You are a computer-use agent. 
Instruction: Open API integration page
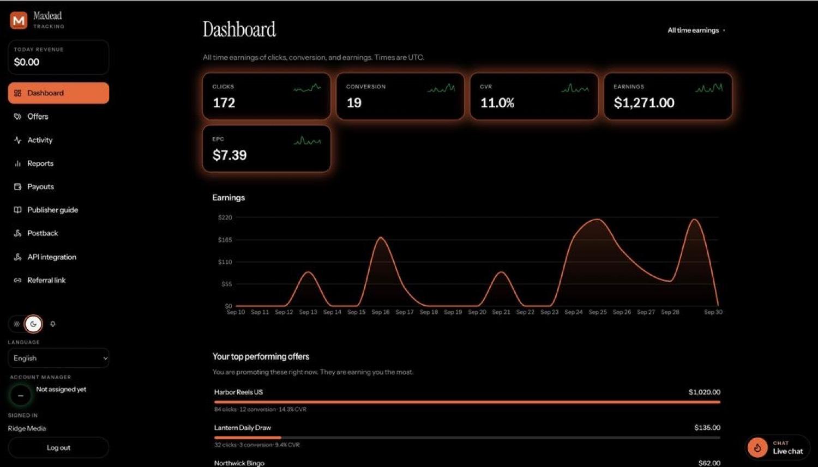(x=58, y=257)
